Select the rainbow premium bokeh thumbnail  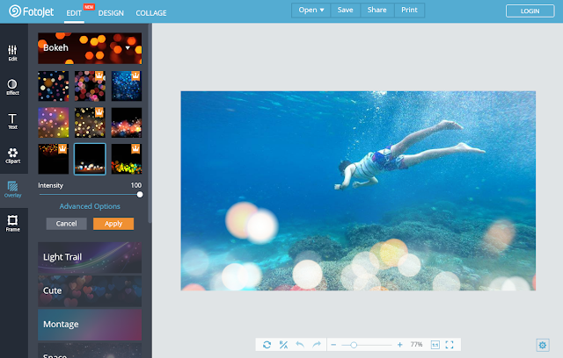(x=127, y=159)
